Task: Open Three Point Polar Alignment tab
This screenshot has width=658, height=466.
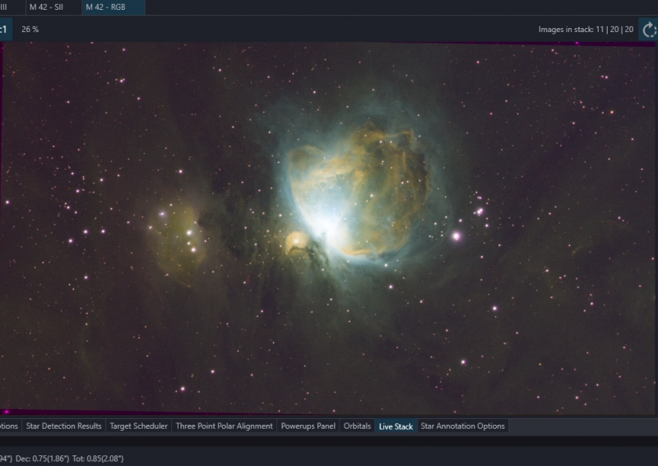Action: tap(224, 426)
